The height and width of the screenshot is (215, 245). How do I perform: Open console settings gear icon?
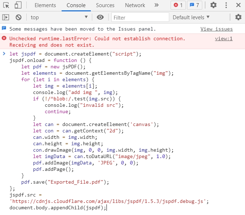pos(238,17)
